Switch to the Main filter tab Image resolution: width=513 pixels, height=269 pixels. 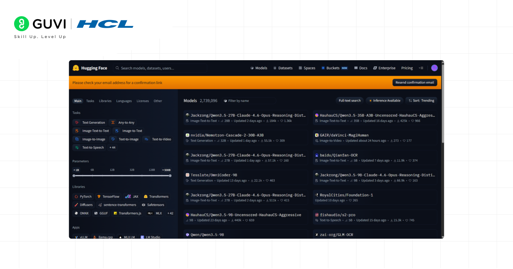tap(77, 101)
